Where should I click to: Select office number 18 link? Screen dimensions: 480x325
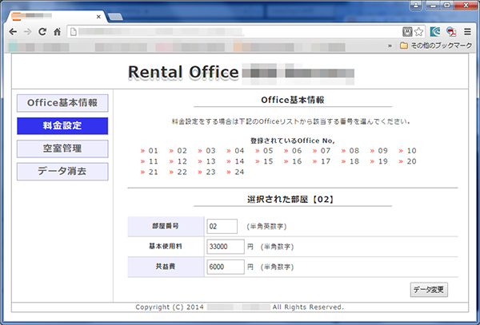[x=350, y=161]
